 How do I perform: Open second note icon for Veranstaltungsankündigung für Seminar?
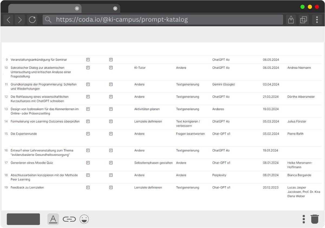click(111, 59)
